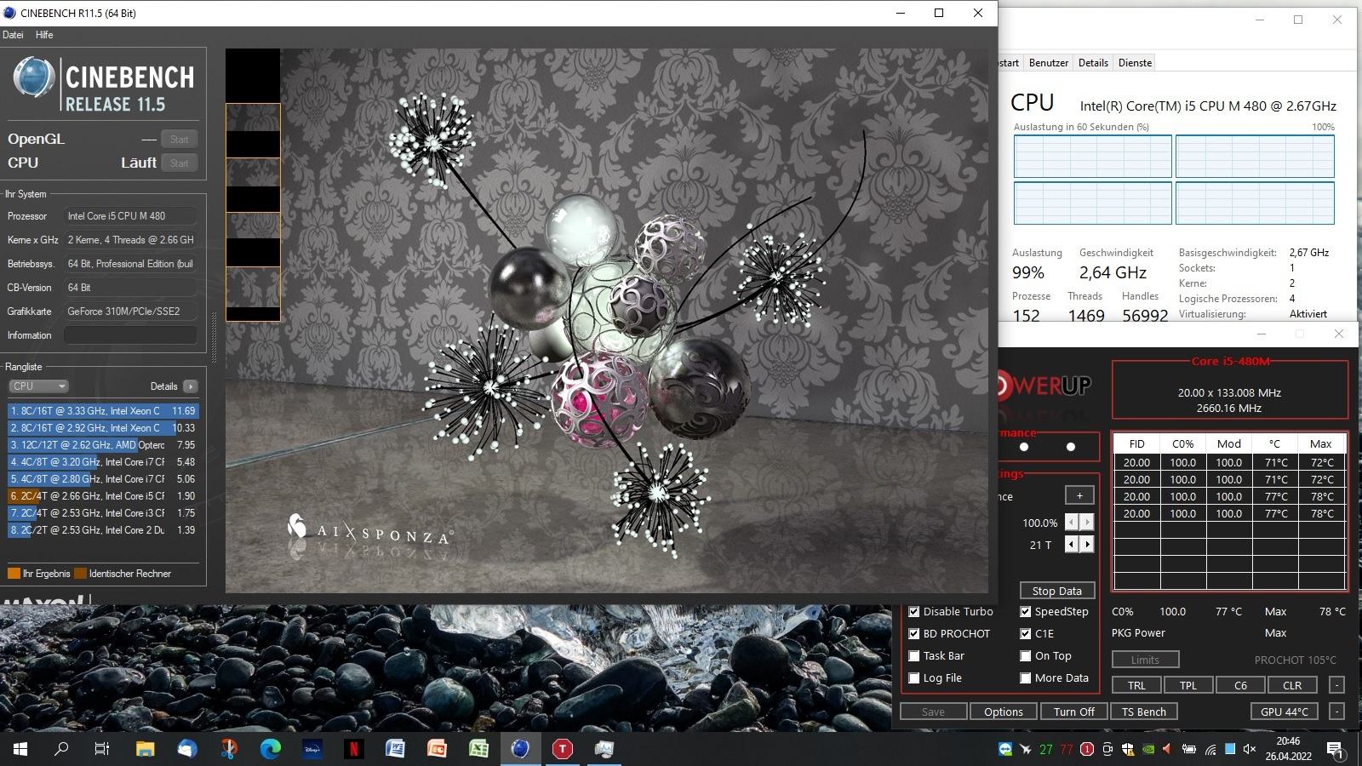This screenshot has width=1362, height=766.
Task: Launch Microsoft Edge from taskbar
Action: pos(271,749)
